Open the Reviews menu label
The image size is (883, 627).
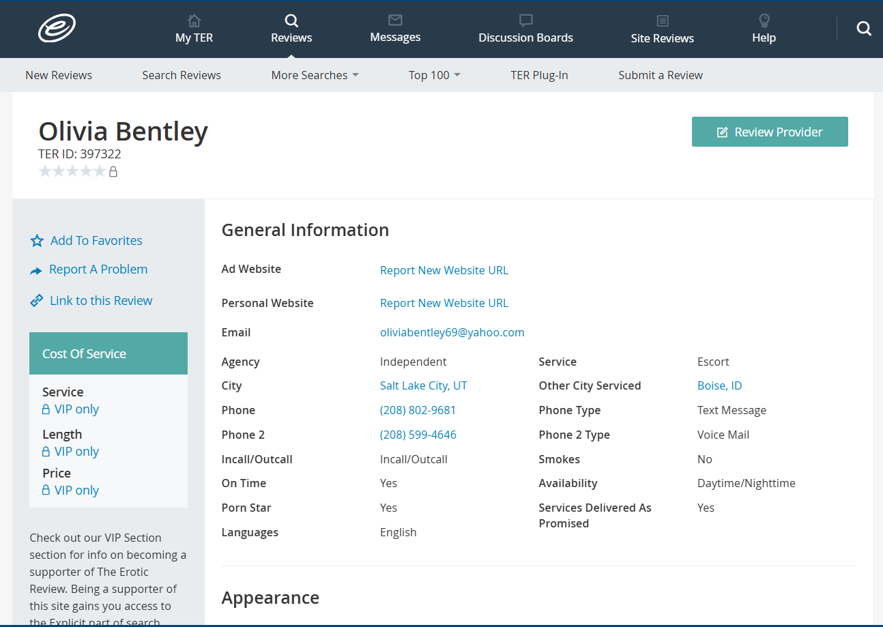point(291,38)
